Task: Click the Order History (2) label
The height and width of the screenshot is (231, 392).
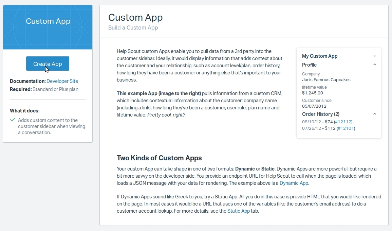Action: (x=321, y=114)
